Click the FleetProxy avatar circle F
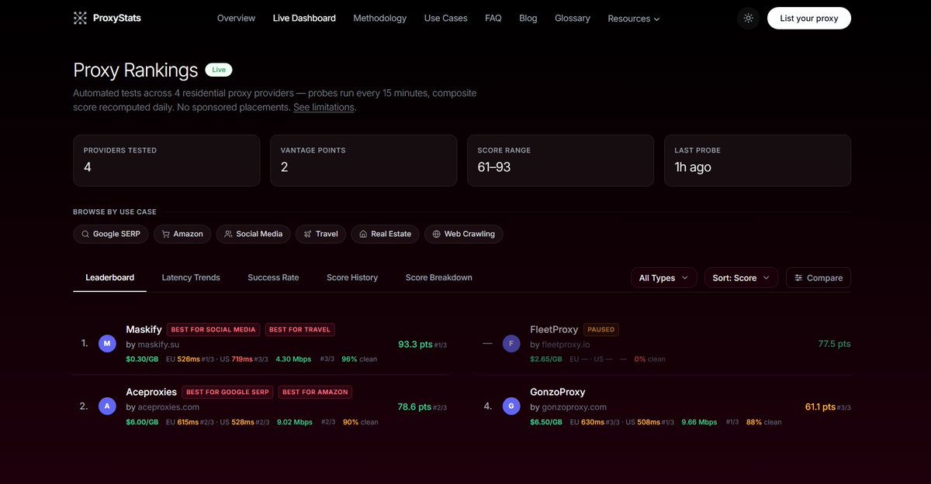The image size is (931, 484). [x=511, y=343]
